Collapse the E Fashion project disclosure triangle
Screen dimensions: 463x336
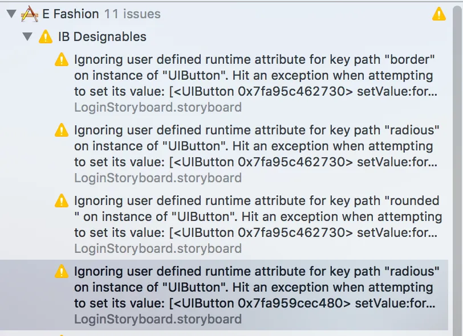[11, 14]
